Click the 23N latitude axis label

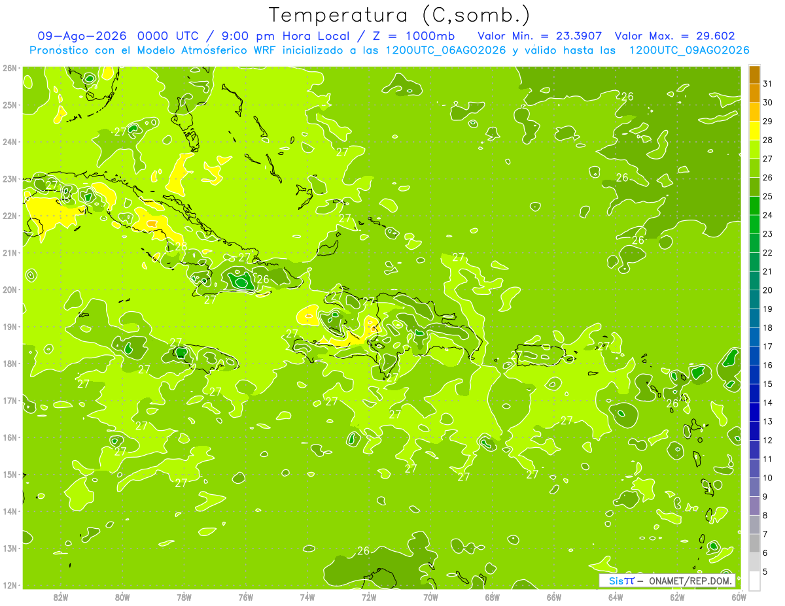tap(9, 178)
